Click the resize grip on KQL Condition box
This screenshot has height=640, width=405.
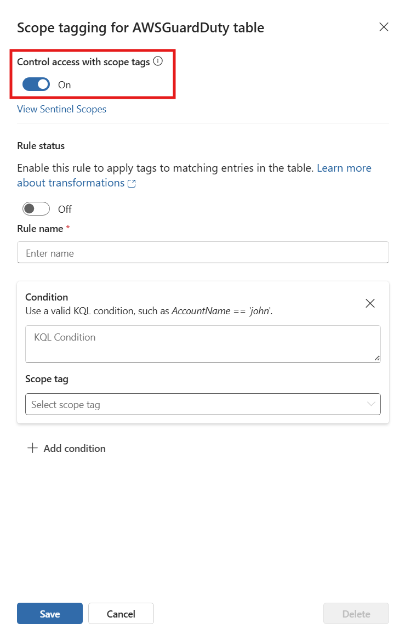(377, 358)
